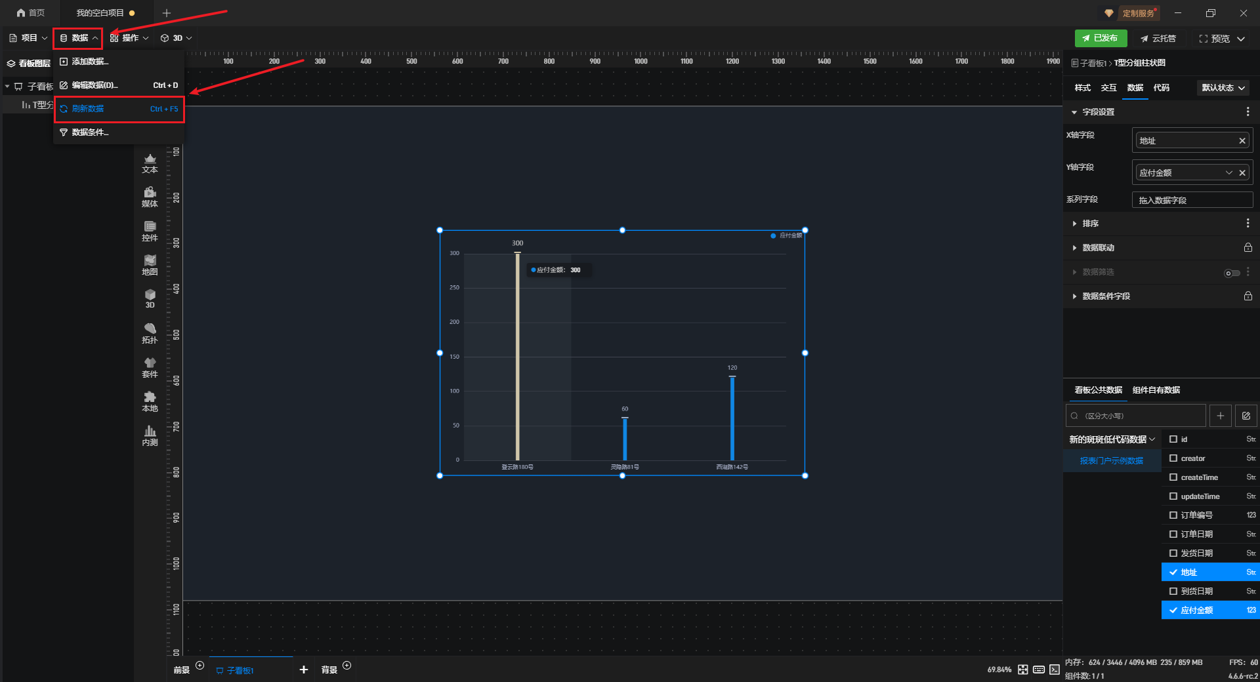Check the 订单编号 field checkbox
This screenshot has width=1260, height=682.
(1173, 515)
